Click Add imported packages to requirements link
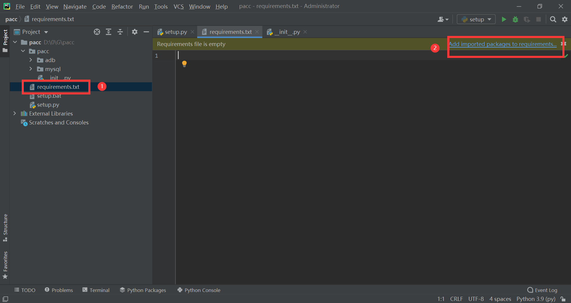The width and height of the screenshot is (571, 303). pyautogui.click(x=503, y=44)
